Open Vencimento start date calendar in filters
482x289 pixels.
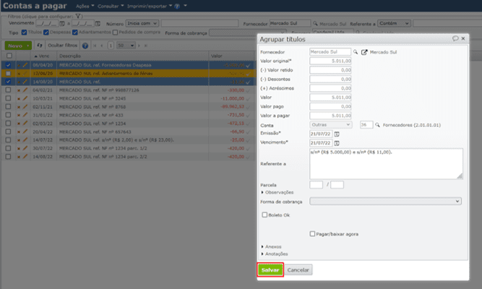[x=62, y=23]
